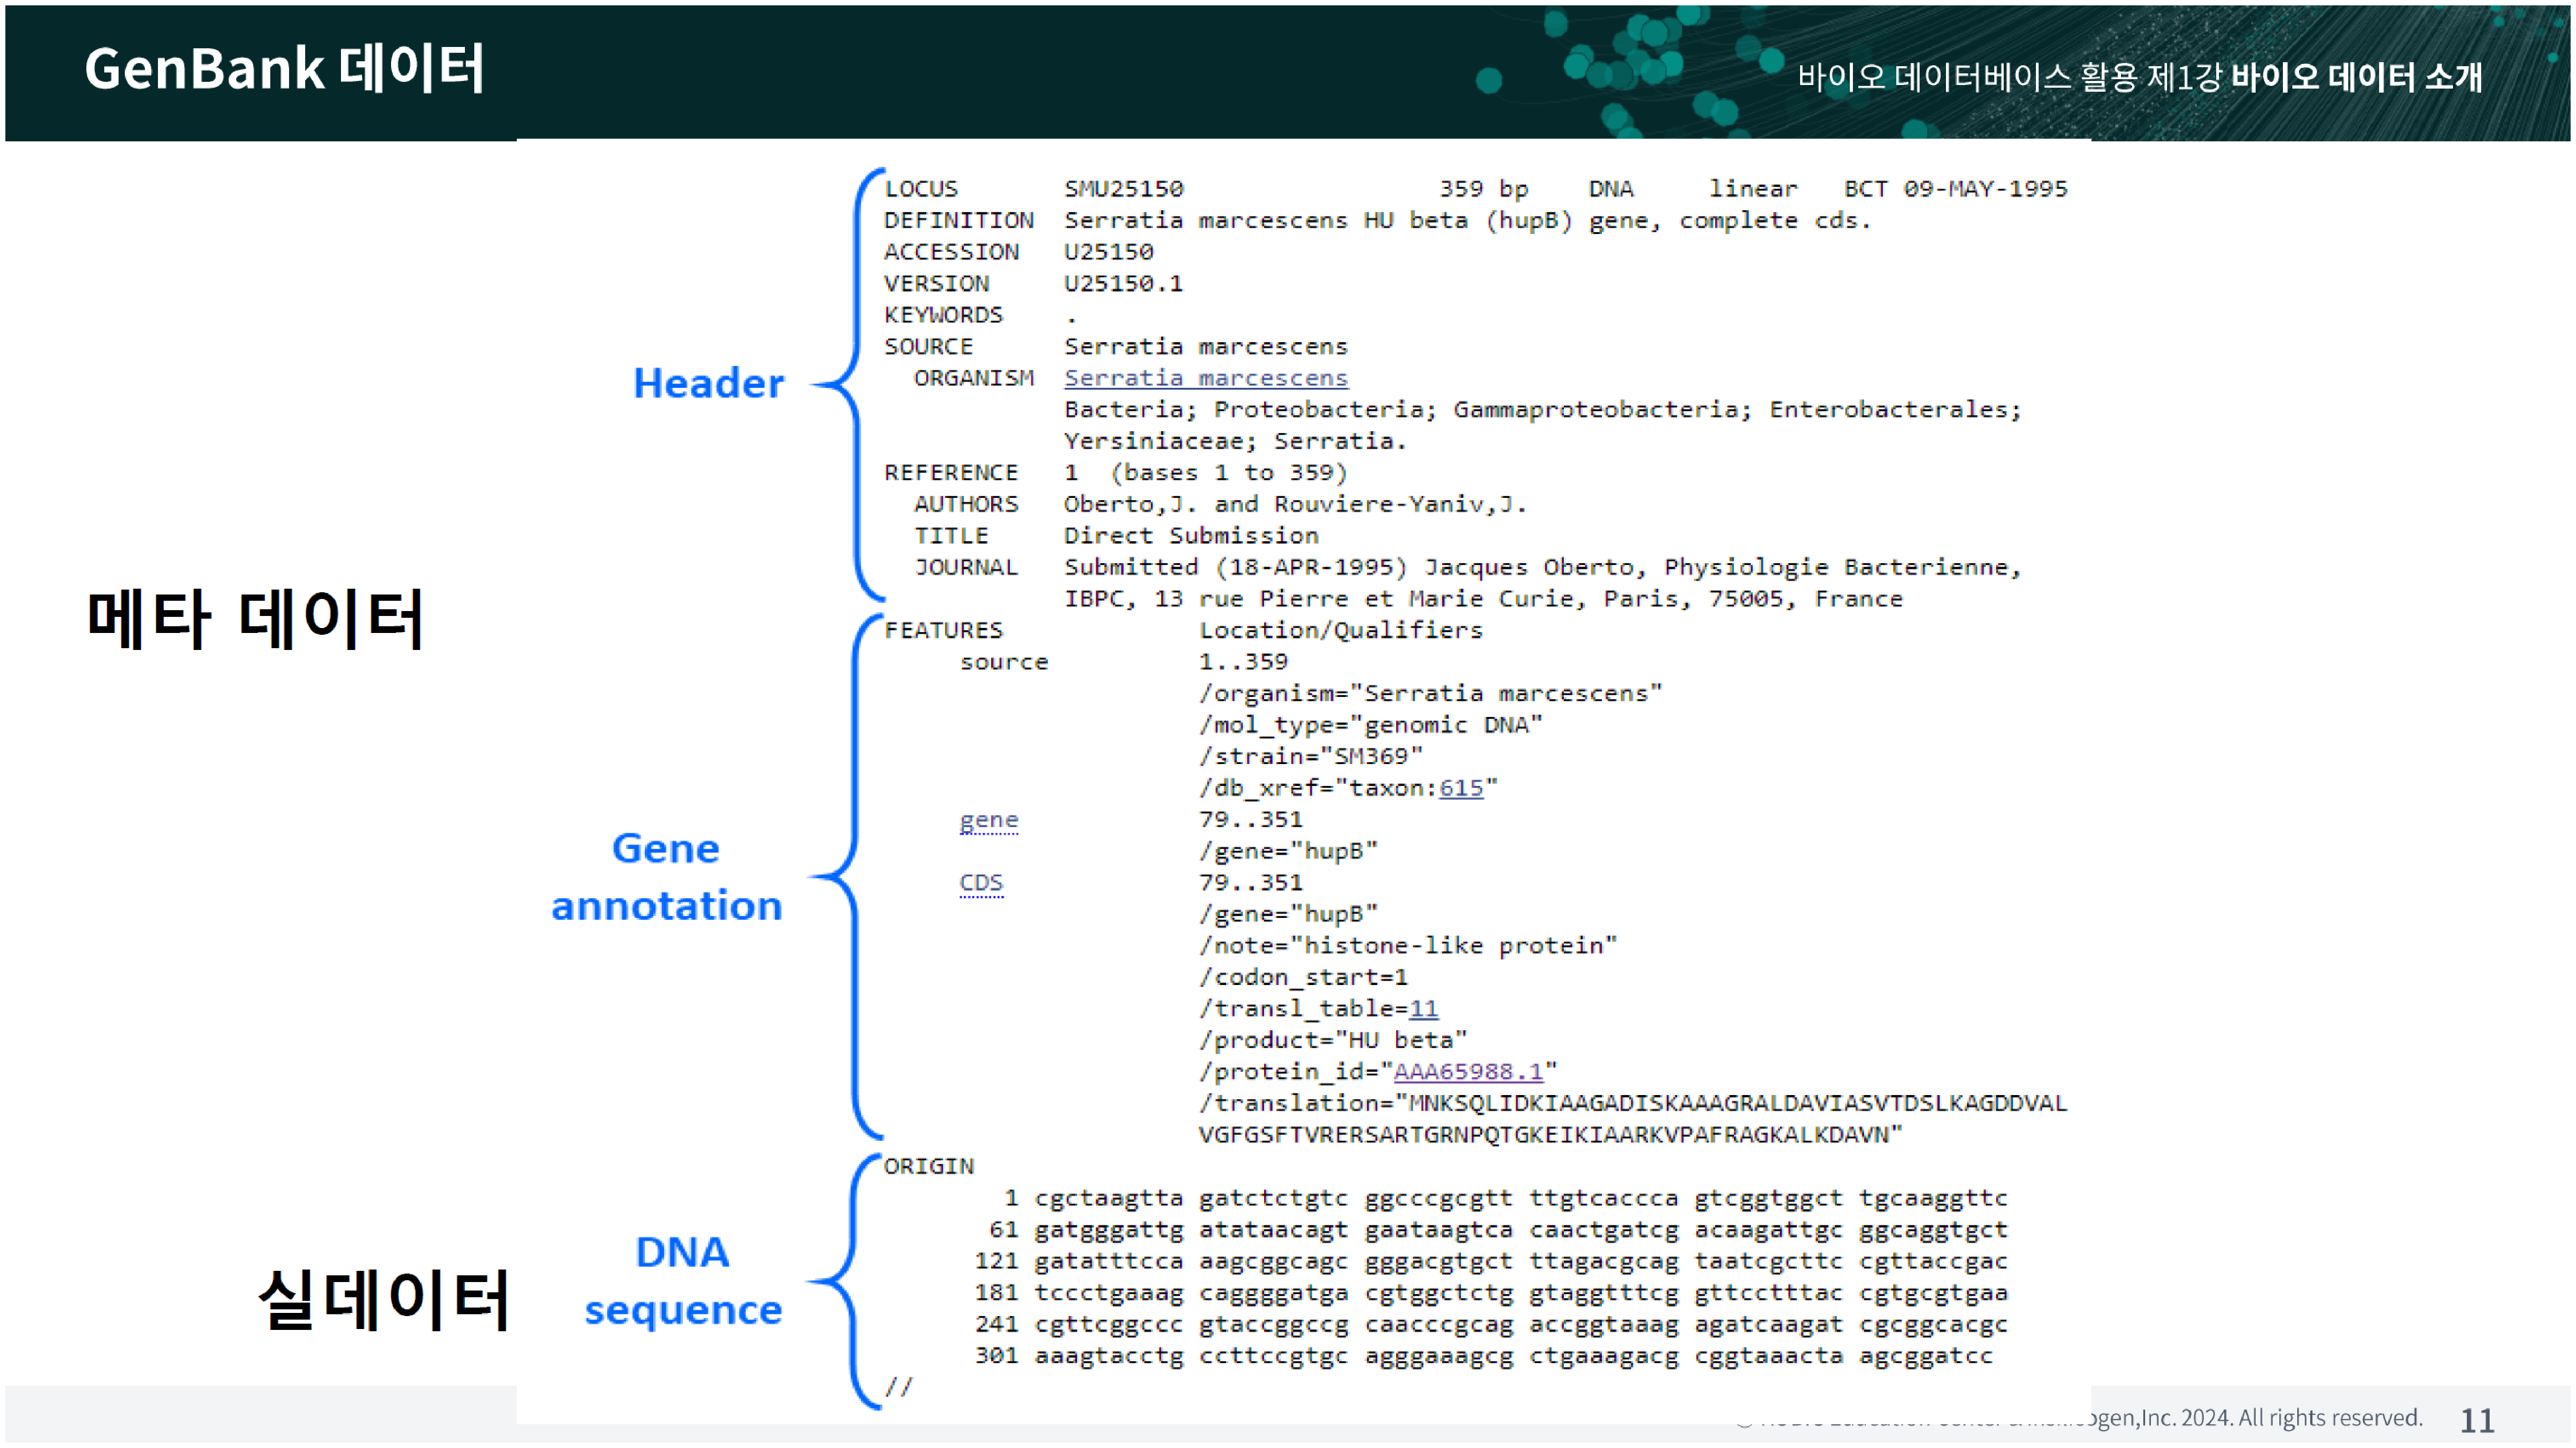Click the ORIGIN section name
The height and width of the screenshot is (1448, 2576).
[x=928, y=1166]
